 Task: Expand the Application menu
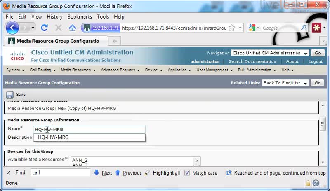(179, 70)
